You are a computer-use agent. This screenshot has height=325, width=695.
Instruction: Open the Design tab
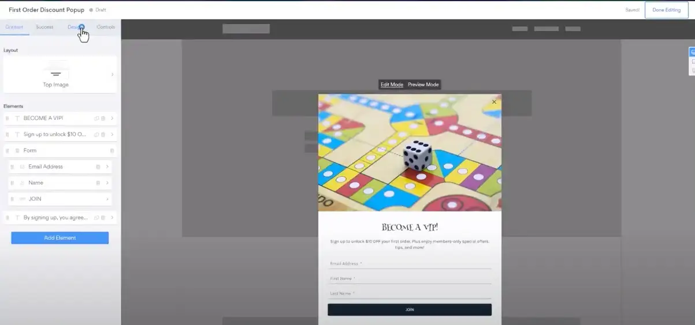point(75,27)
